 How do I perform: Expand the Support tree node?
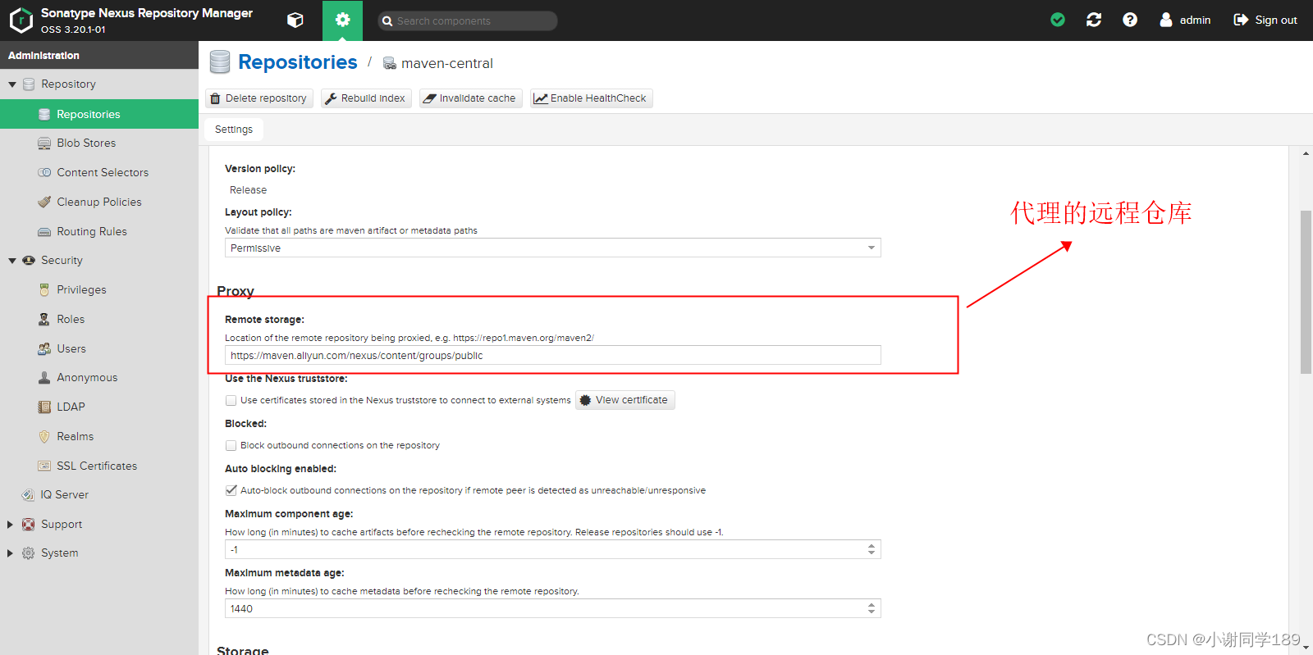(x=10, y=525)
